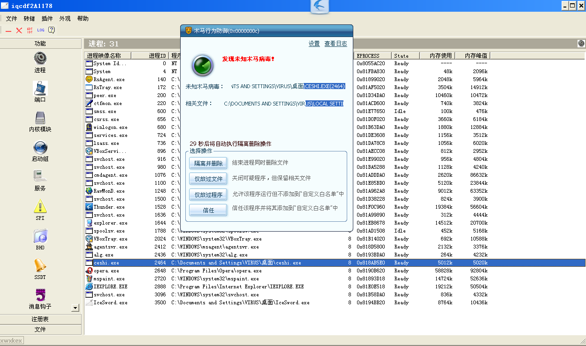Open the SPI view in sidebar
The width and height of the screenshot is (586, 346).
40,210
